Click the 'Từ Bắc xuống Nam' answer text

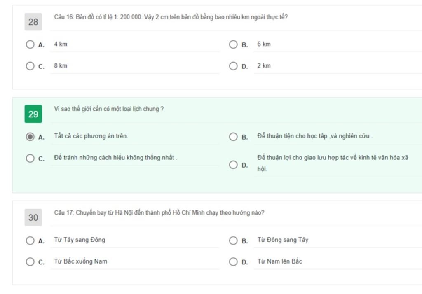[80, 261]
